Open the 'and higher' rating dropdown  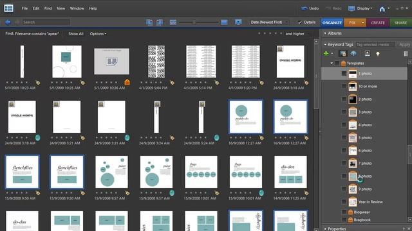[x=297, y=33]
